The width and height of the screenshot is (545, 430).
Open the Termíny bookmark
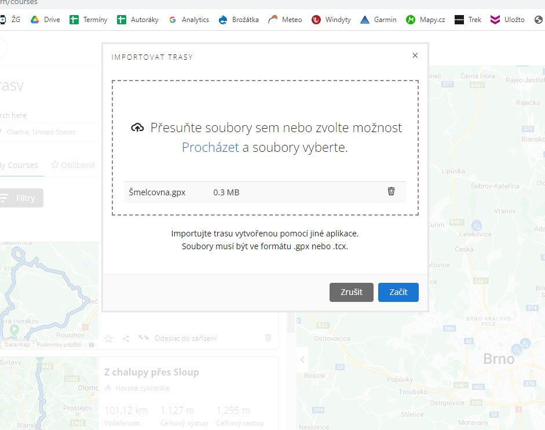(x=88, y=20)
